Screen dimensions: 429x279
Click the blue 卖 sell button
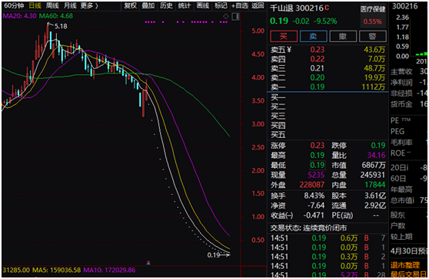click(x=313, y=36)
